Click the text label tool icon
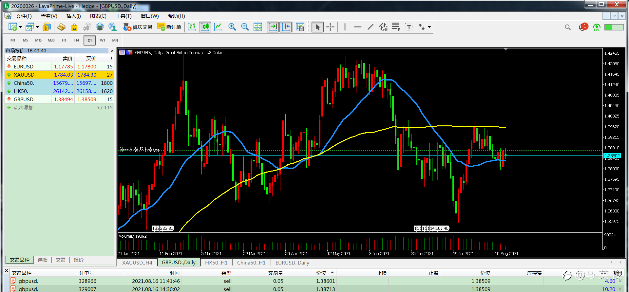 [x=409, y=27]
